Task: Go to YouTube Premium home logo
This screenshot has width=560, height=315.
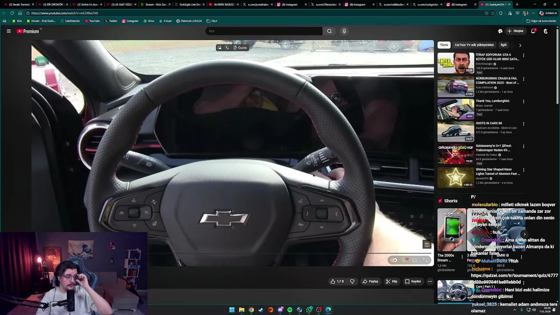Action: (x=29, y=31)
